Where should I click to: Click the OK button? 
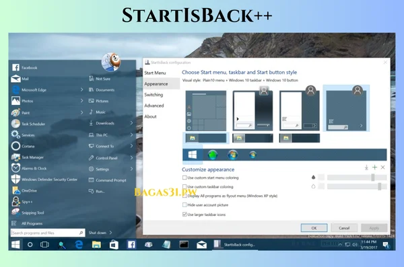314,228
